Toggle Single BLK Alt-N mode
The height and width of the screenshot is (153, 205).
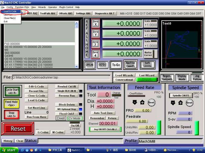(x=66, y=91)
